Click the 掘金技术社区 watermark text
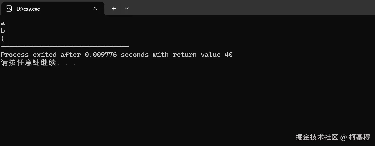This screenshot has width=375, height=146. click(317, 137)
